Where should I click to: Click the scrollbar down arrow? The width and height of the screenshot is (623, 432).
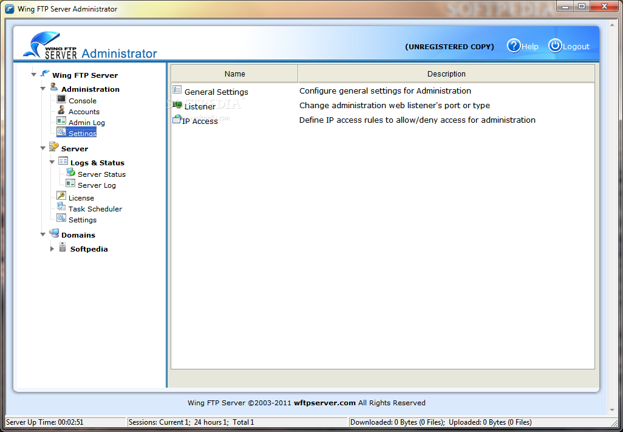tap(611, 410)
